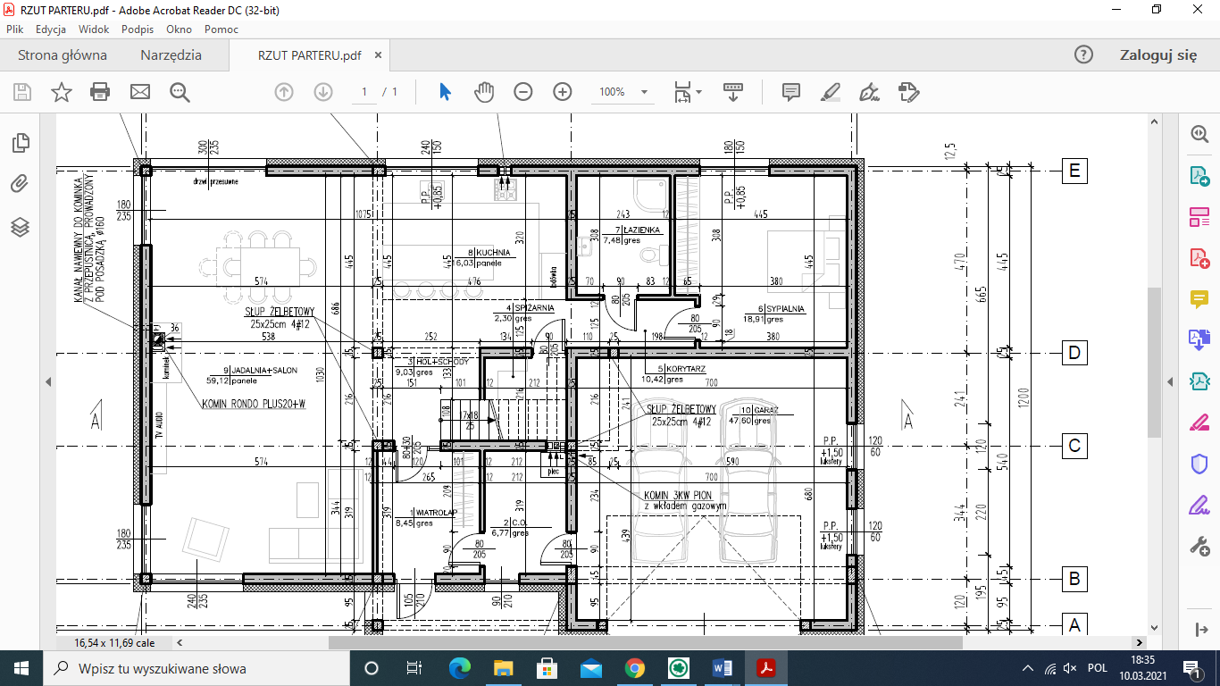Open the Plik menu
The image size is (1220, 686).
pos(14,29)
